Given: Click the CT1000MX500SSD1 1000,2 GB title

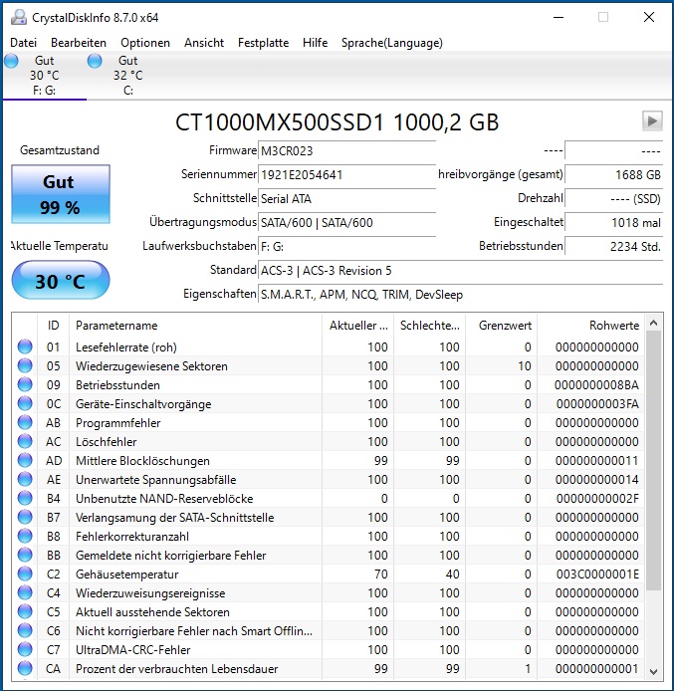Looking at the screenshot, I should click(337, 122).
